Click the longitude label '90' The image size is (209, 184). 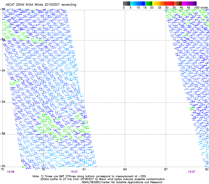pos(207,169)
